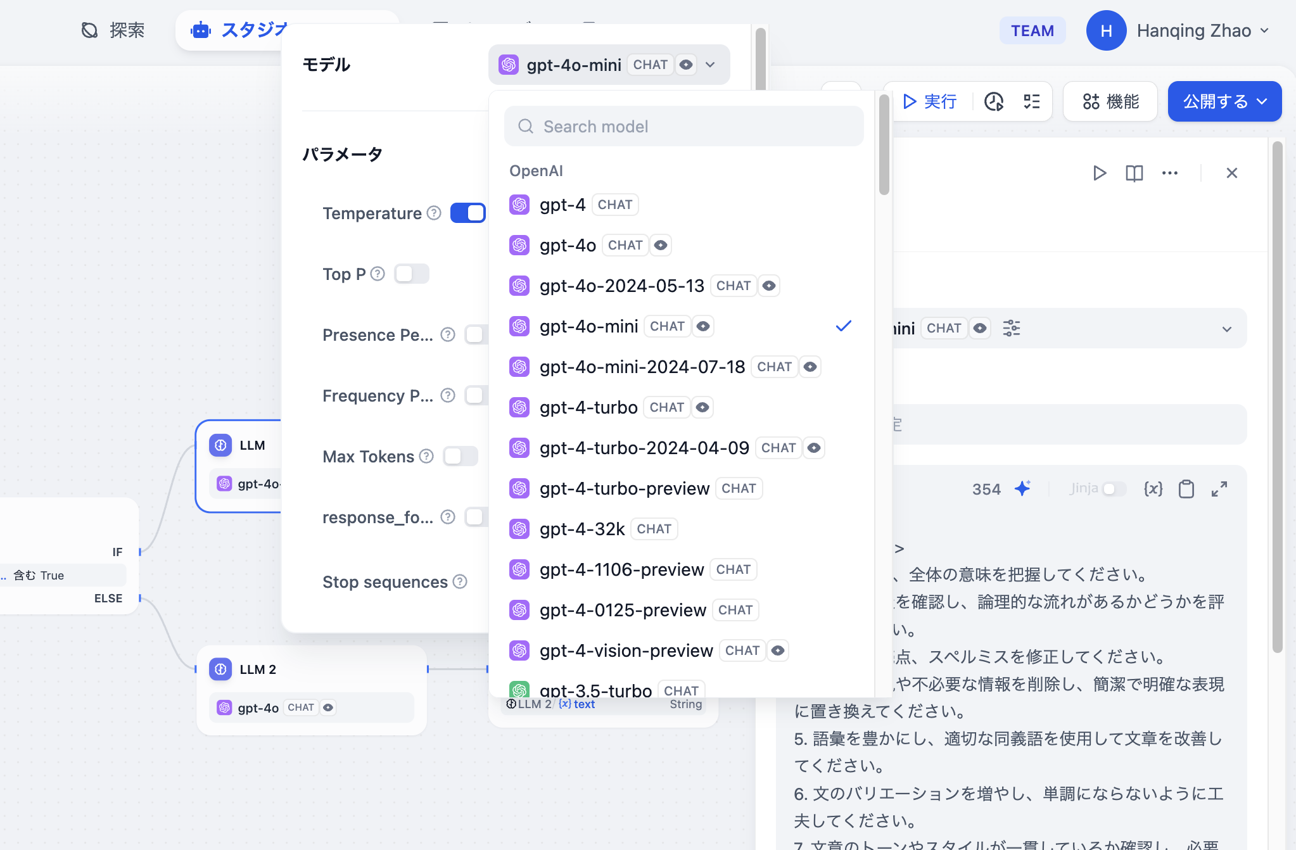Select the LLM 2 node on canvas
Screen dimensions: 1296x850
[x=312, y=690]
